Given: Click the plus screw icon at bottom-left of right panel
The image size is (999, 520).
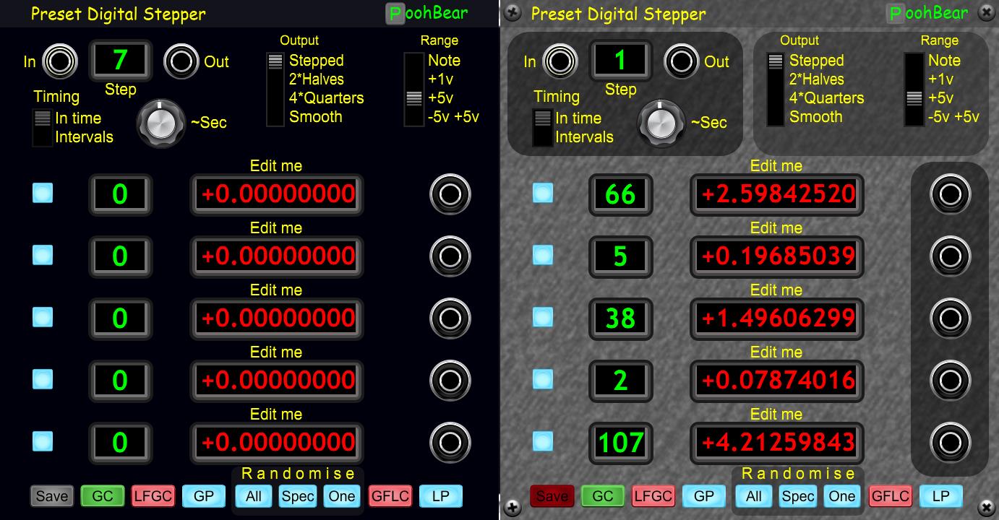Looking at the screenshot, I should [x=512, y=507].
